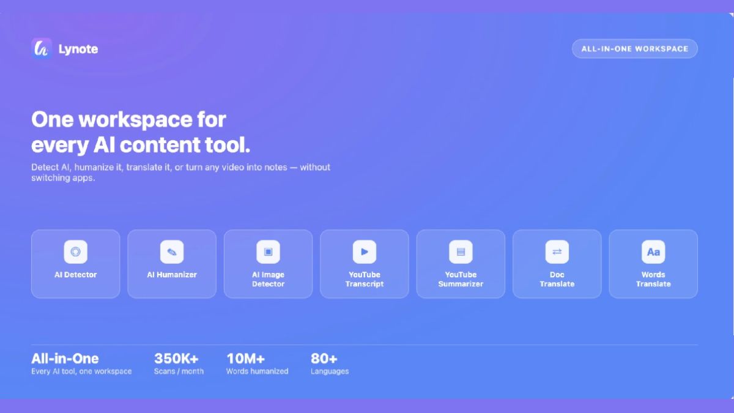Click the "80+" stat value
This screenshot has width=734, height=413.
point(324,359)
